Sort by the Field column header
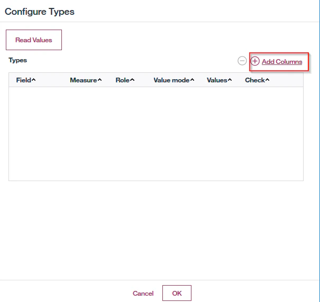 coord(26,80)
